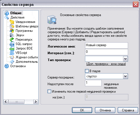Open help with the Справка button
This screenshot has width=140, height=115.
(128, 110)
